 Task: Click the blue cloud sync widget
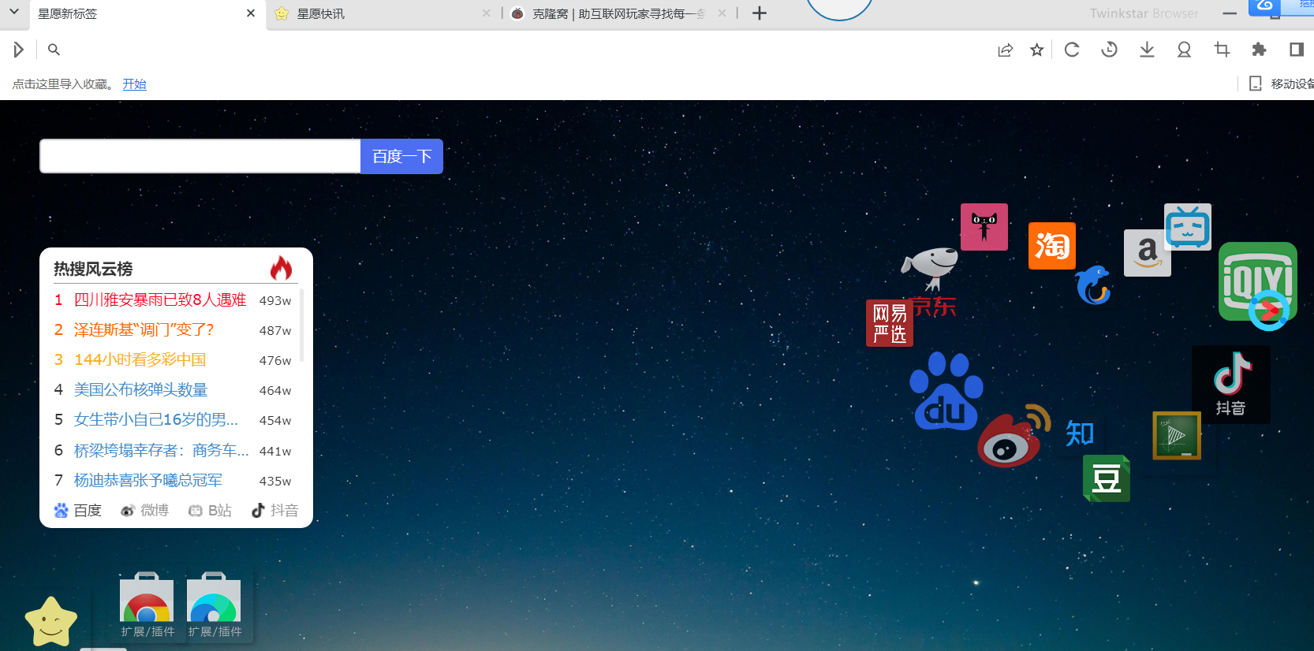point(1280,7)
